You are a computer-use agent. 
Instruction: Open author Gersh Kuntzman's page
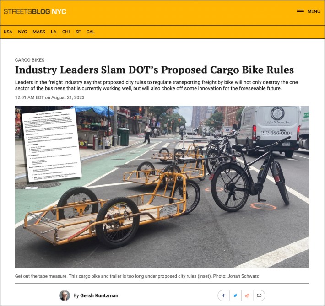(99, 295)
